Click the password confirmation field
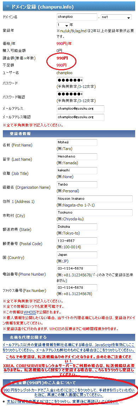Image resolution: width=138 pixels, height=408 pixels. (70, 94)
